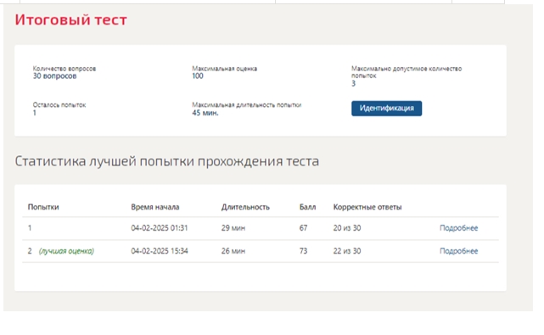Screen dimensions: 544x335
Task: Click the 22 из 30 correct answers cell
Action: (347, 251)
